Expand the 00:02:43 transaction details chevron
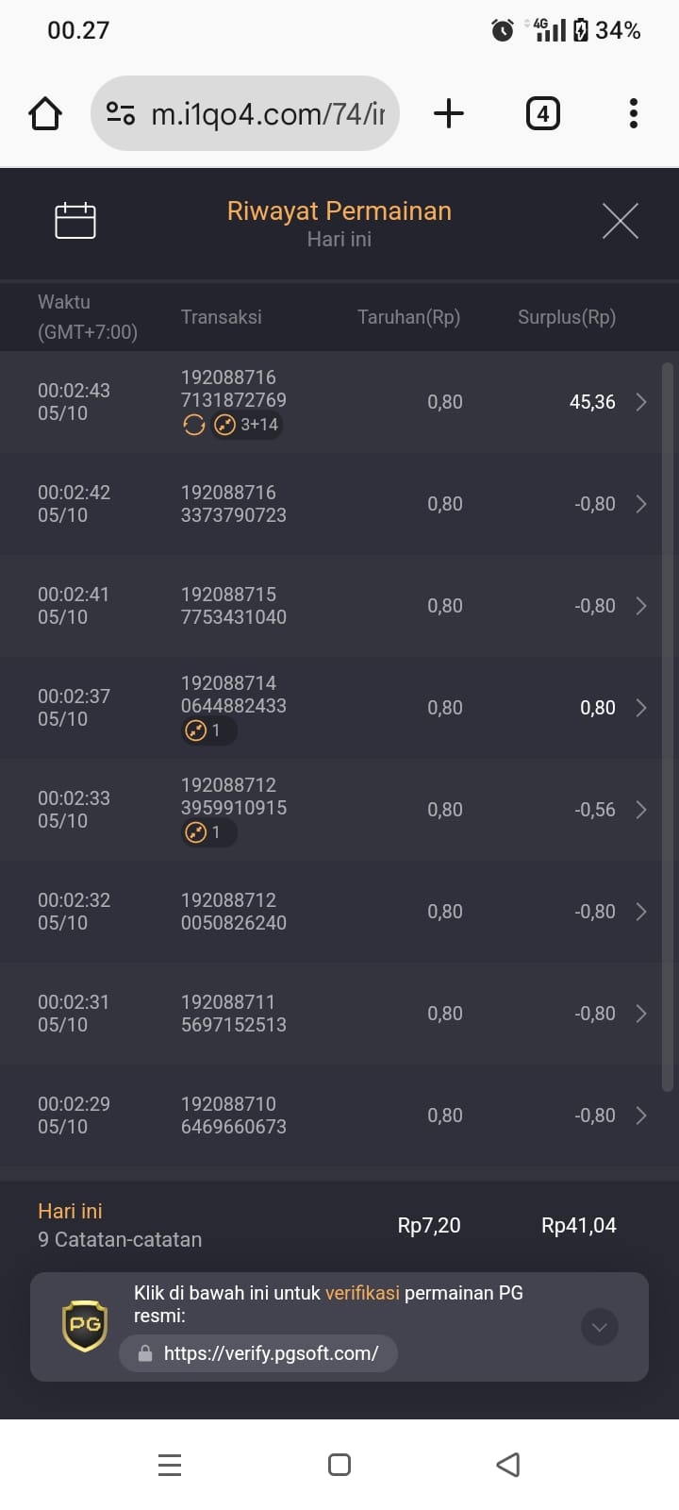This screenshot has height=1510, width=679. 641,402
